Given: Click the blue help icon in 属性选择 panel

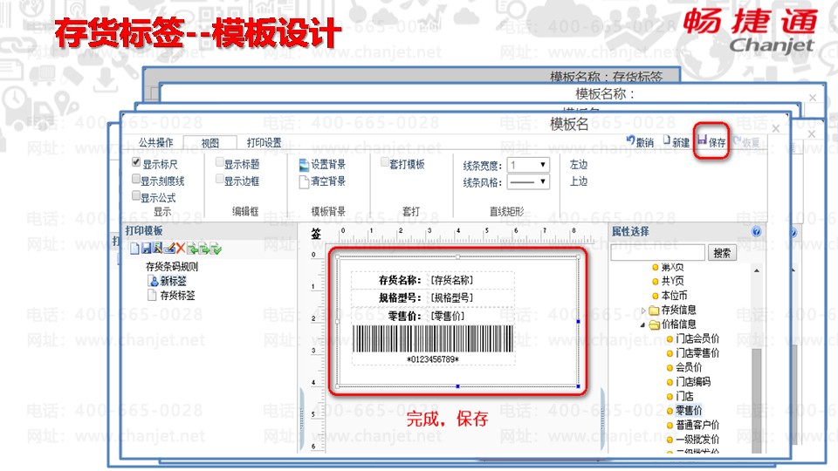Looking at the screenshot, I should (x=756, y=231).
